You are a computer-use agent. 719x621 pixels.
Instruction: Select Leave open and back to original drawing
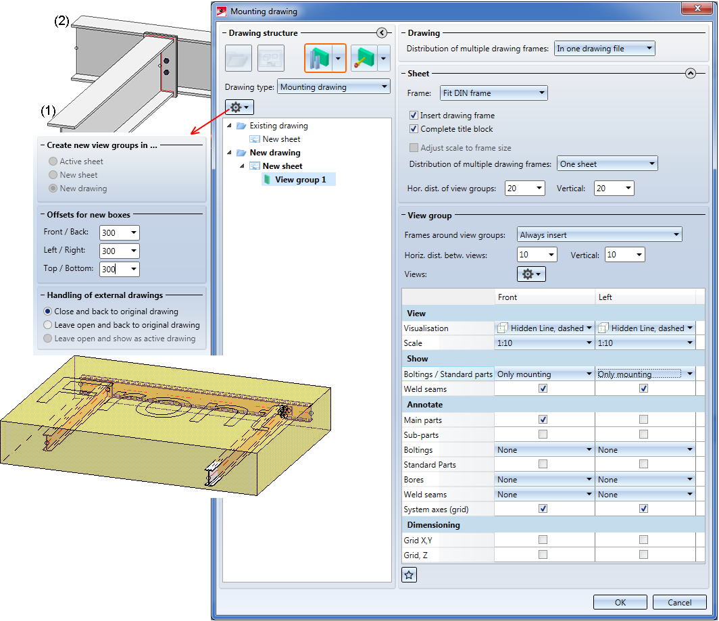[x=48, y=325]
